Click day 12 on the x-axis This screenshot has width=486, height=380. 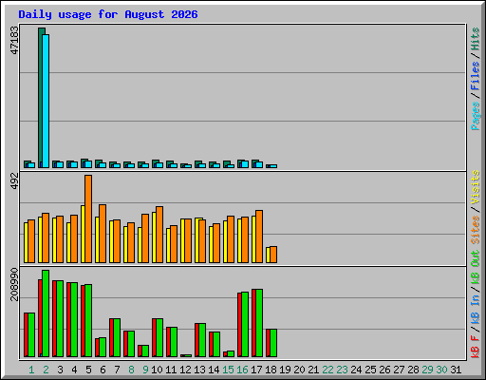click(x=185, y=370)
